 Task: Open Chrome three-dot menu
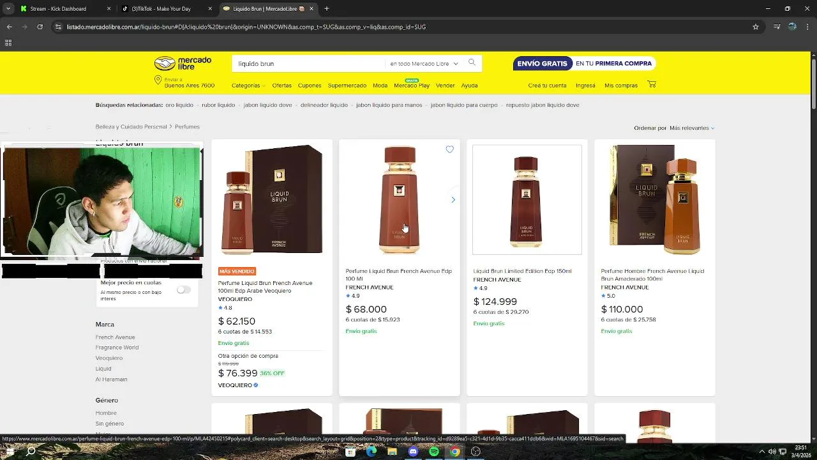click(x=808, y=27)
